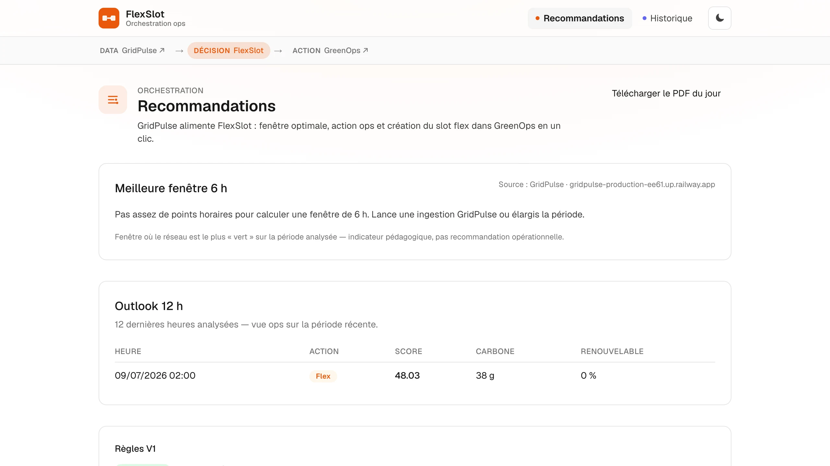Toggle dark mode with the moon icon
830x466 pixels.
(719, 18)
